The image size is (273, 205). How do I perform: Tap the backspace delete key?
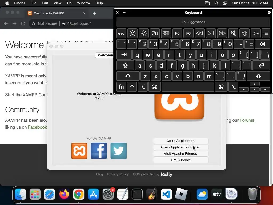point(263,44)
